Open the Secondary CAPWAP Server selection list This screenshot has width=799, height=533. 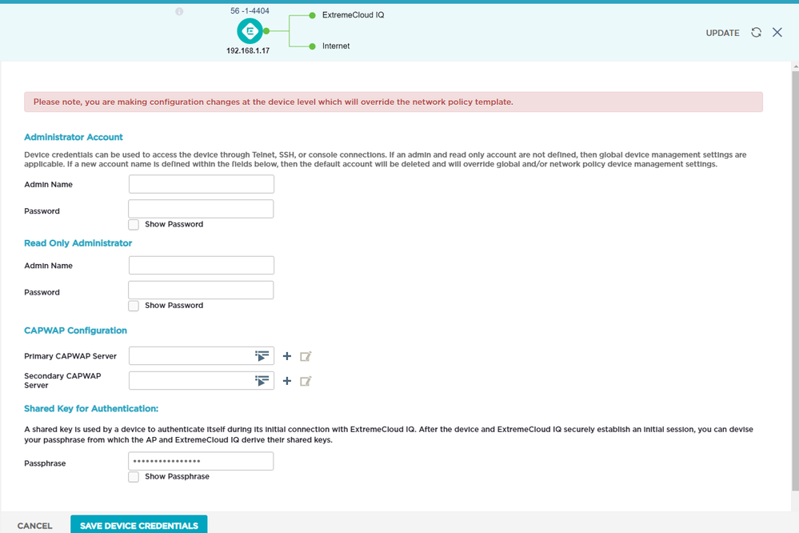coord(262,381)
